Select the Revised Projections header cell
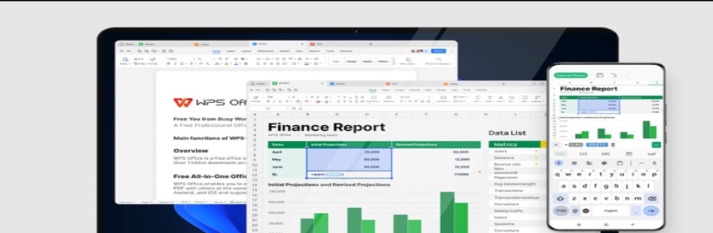The height and width of the screenshot is (233, 713). (436, 145)
